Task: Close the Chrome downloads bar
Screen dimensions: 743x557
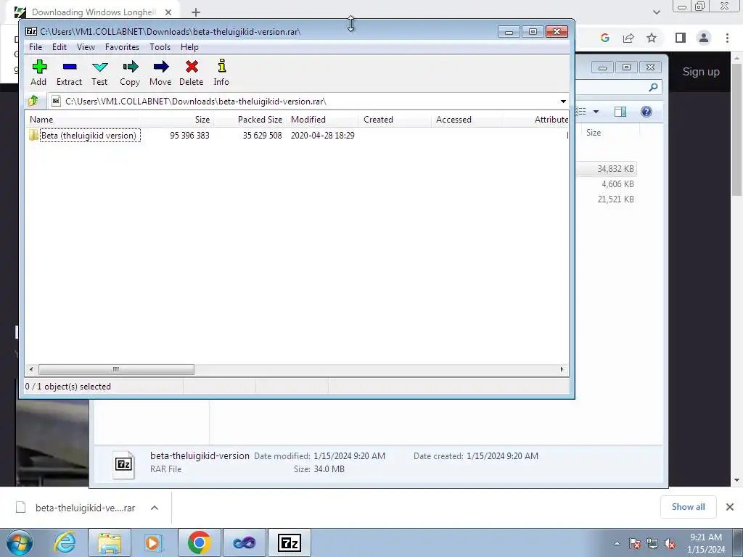Action: coord(730,507)
